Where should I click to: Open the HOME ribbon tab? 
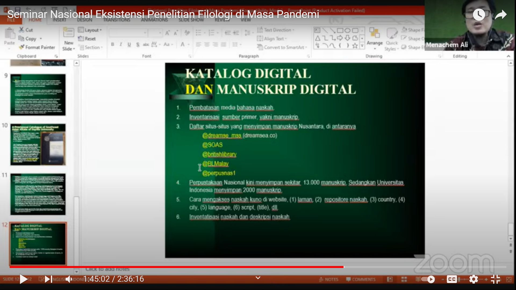coord(35,20)
